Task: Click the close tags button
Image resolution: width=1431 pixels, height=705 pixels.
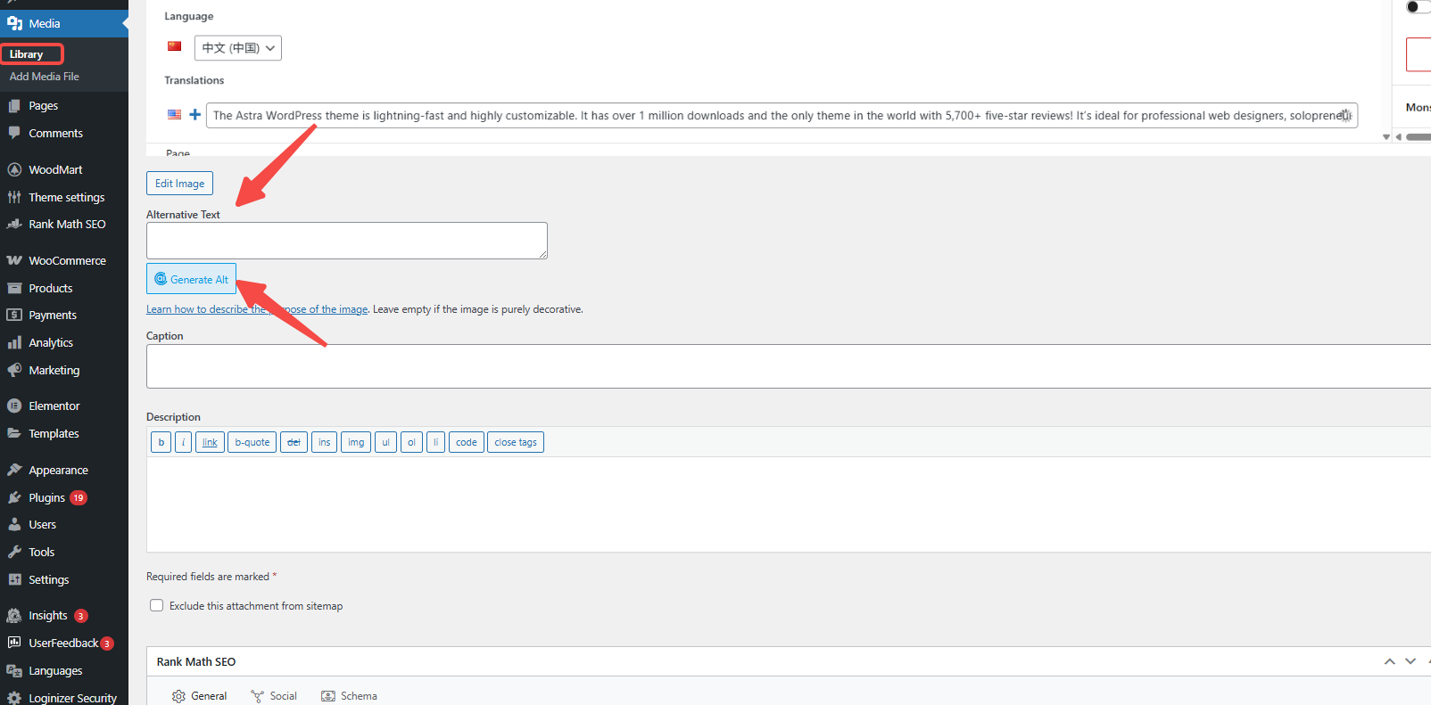Action: coord(516,442)
